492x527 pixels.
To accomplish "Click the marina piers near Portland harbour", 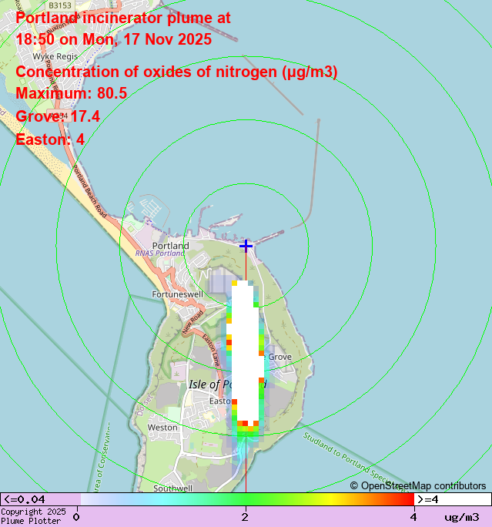I will (x=150, y=208).
